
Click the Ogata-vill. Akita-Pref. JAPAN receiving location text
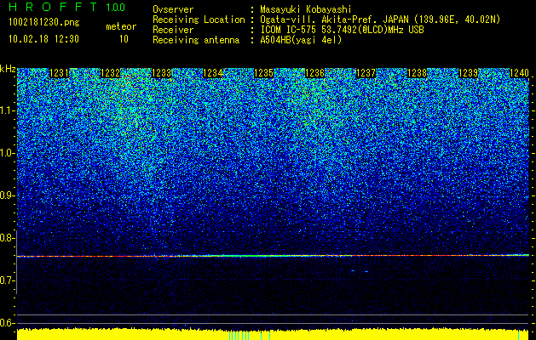coord(380,20)
